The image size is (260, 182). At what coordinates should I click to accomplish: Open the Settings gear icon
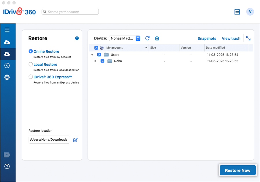point(7,77)
